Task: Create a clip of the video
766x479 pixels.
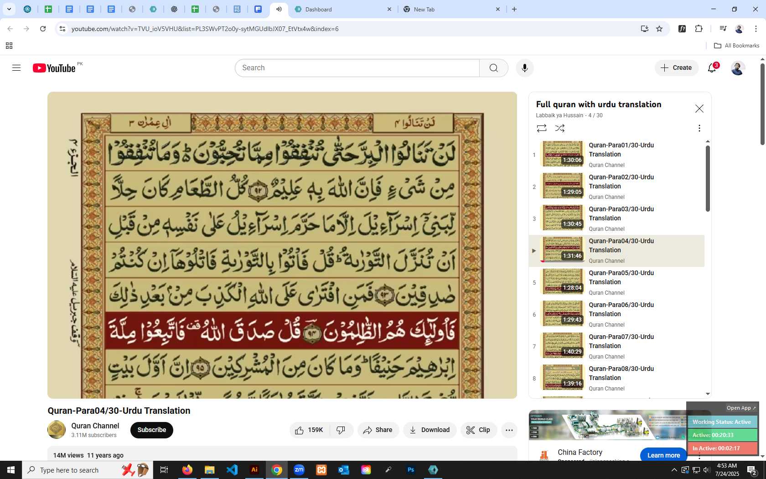Action: click(x=478, y=430)
